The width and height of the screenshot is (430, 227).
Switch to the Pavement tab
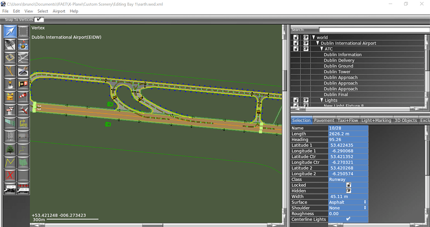[x=324, y=120]
